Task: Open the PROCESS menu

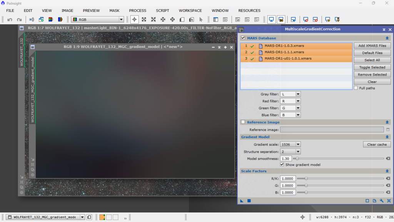Action: [x=137, y=10]
